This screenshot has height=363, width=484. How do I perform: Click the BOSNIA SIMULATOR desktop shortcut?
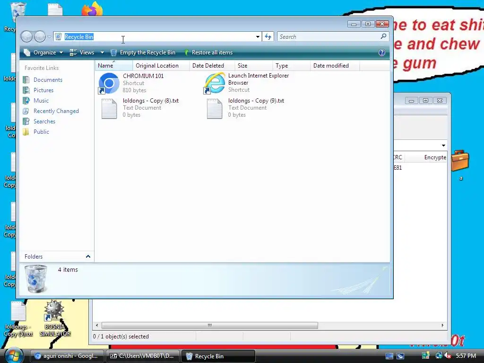coord(55,318)
